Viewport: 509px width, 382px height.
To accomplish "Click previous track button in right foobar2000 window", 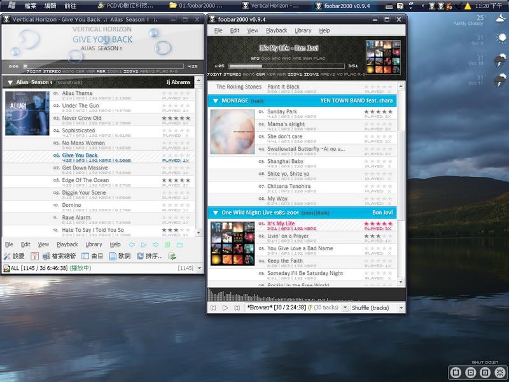I will click(x=213, y=308).
